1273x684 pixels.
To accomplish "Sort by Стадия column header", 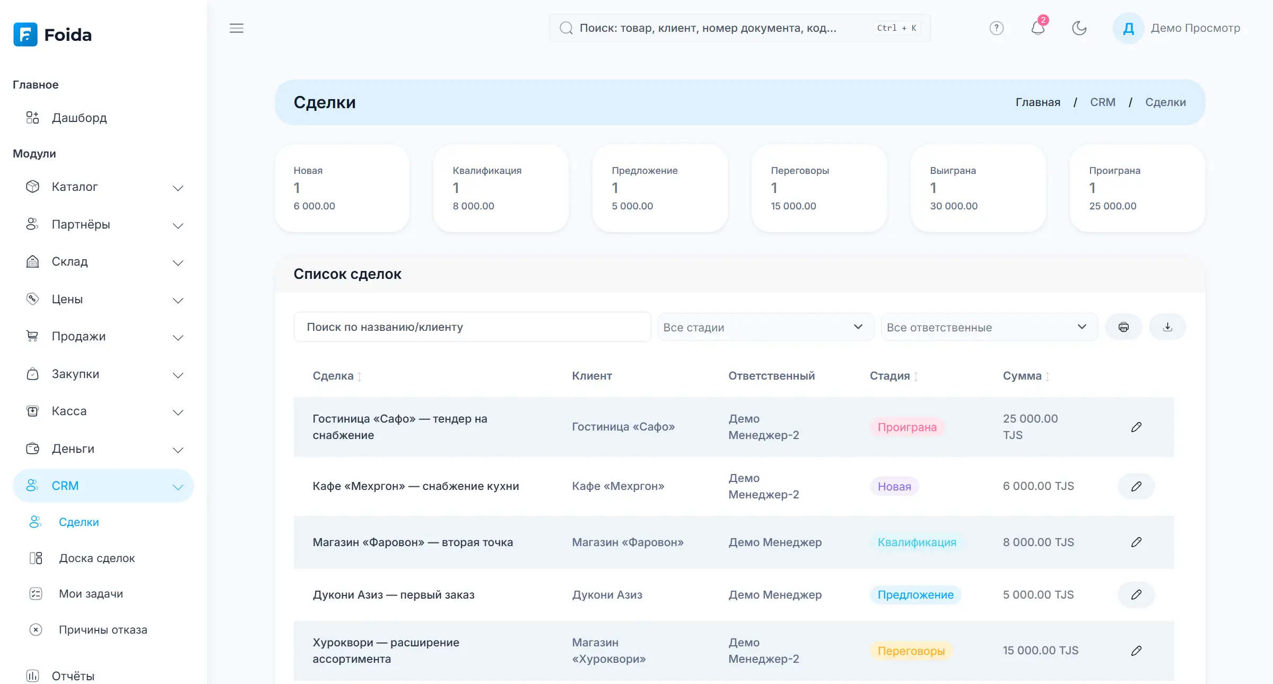I will click(894, 376).
